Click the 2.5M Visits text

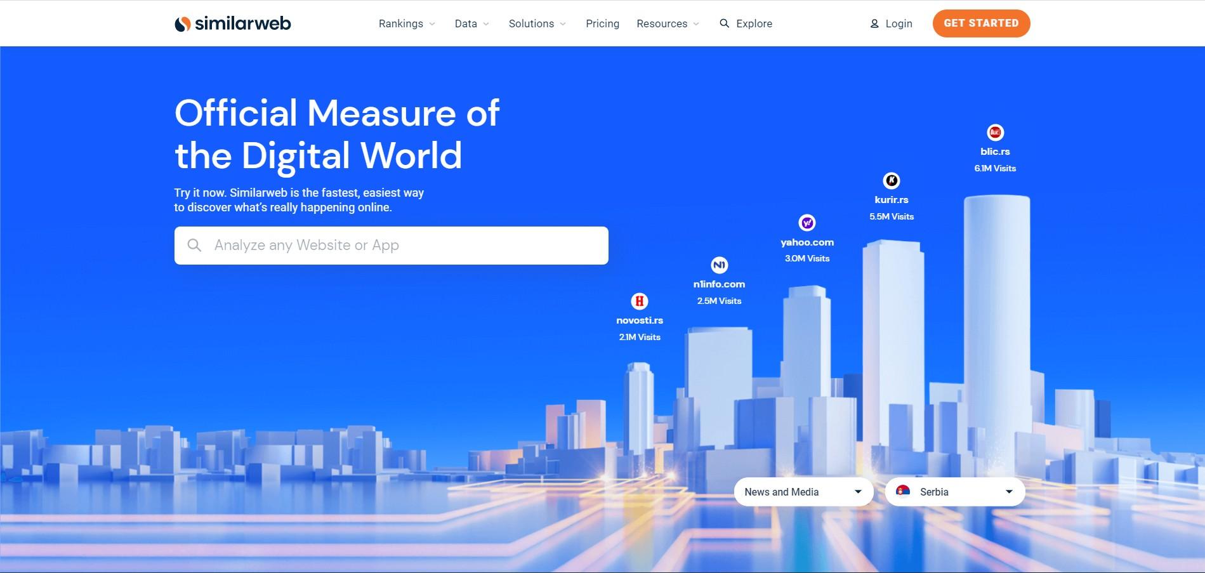719,301
